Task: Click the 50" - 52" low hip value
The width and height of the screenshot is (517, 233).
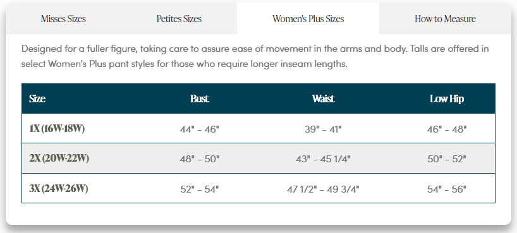Action: pos(447,159)
